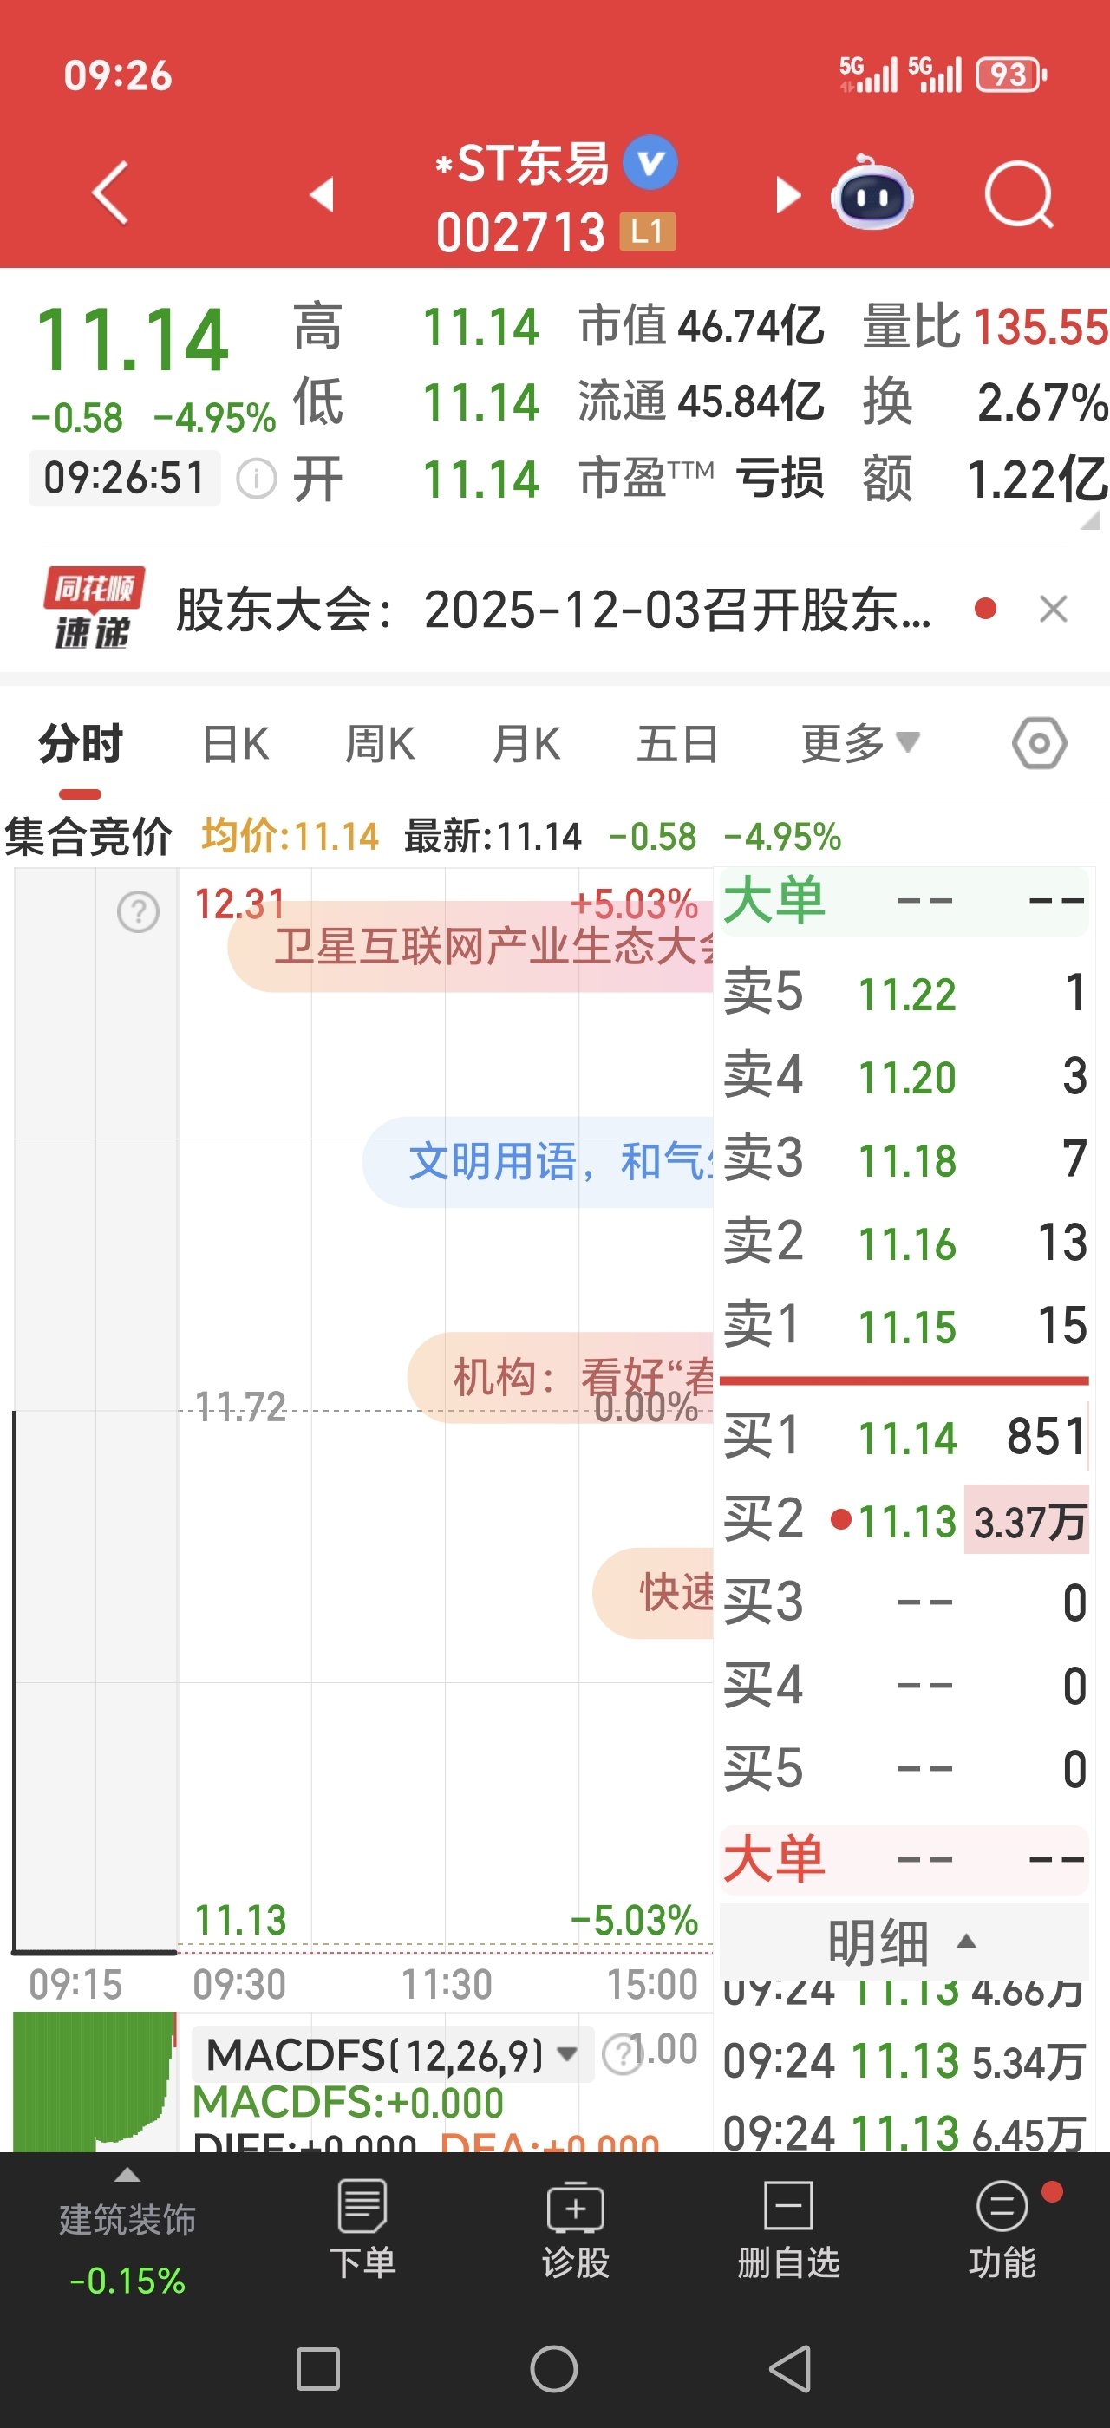Open 诊股 stock diagnosis
1110x2428 pixels.
point(576,2229)
